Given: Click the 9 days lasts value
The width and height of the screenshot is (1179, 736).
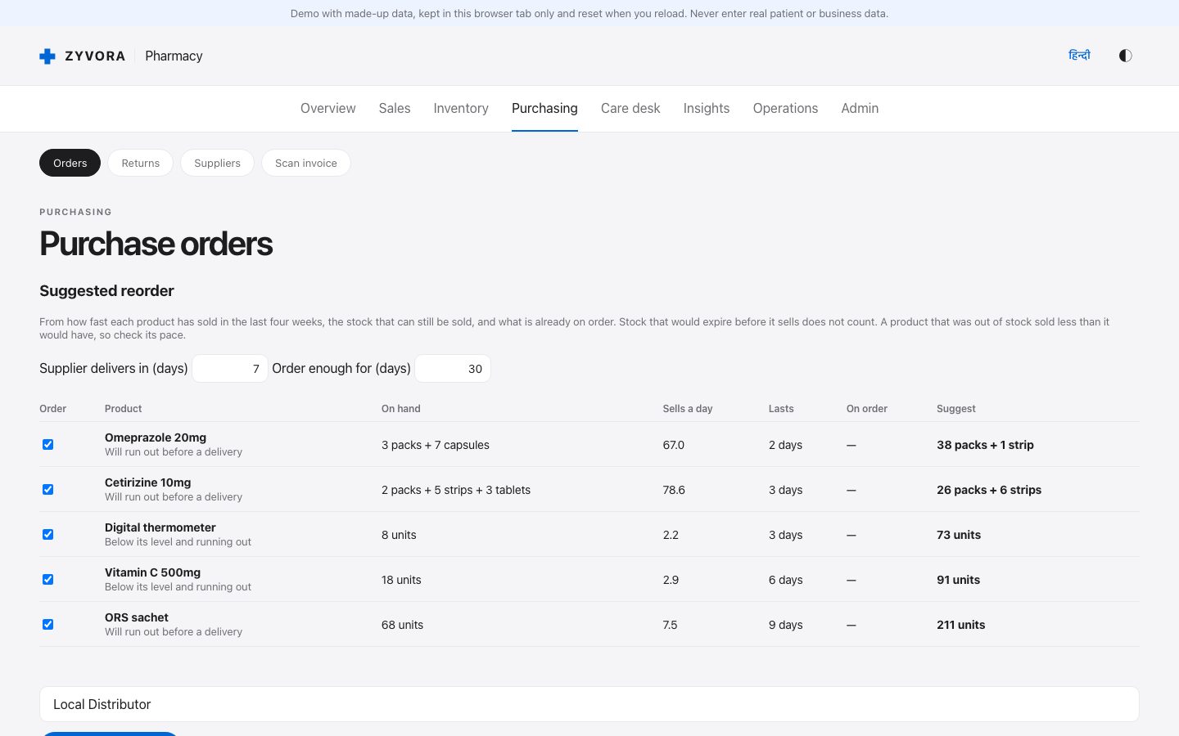Looking at the screenshot, I should point(785,625).
